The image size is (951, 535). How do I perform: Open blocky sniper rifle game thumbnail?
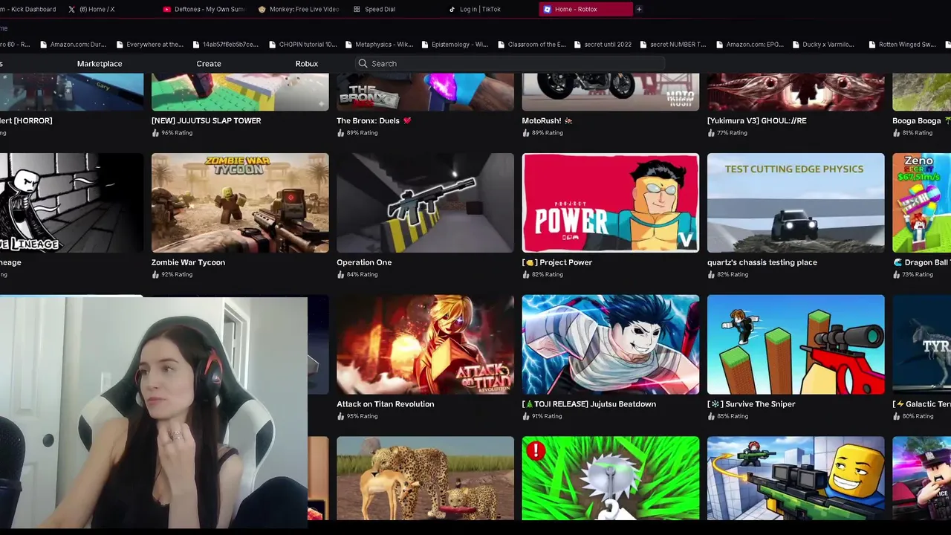point(796,479)
